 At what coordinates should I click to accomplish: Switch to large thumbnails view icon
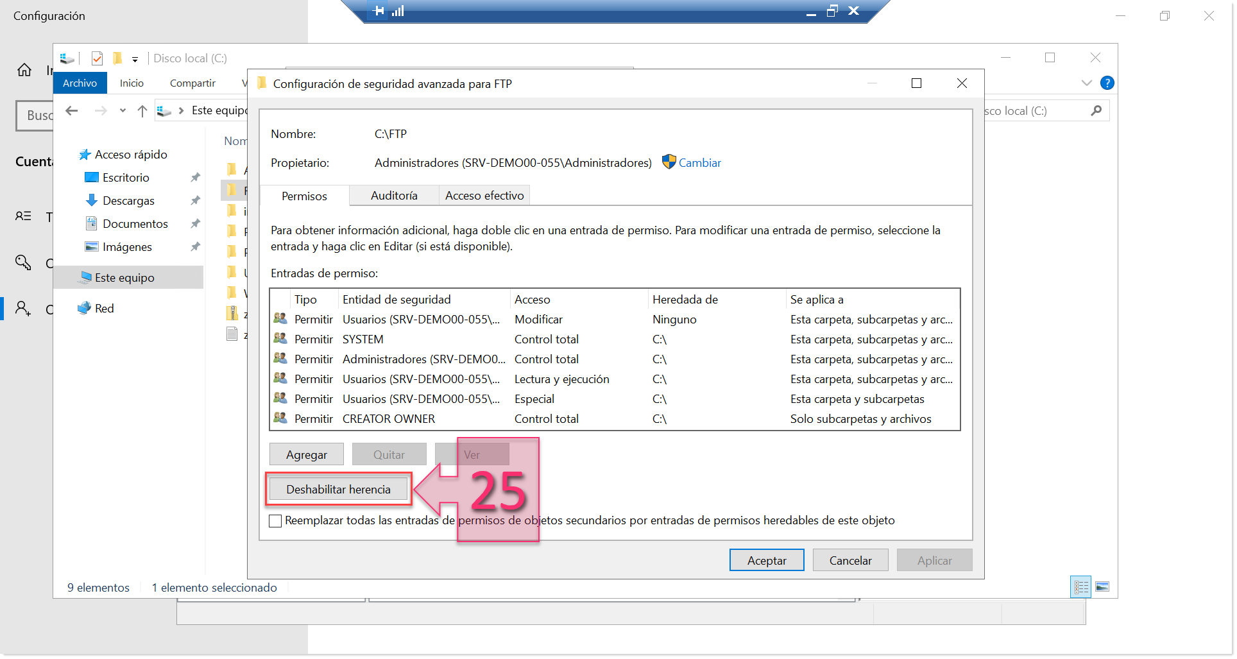(1102, 587)
